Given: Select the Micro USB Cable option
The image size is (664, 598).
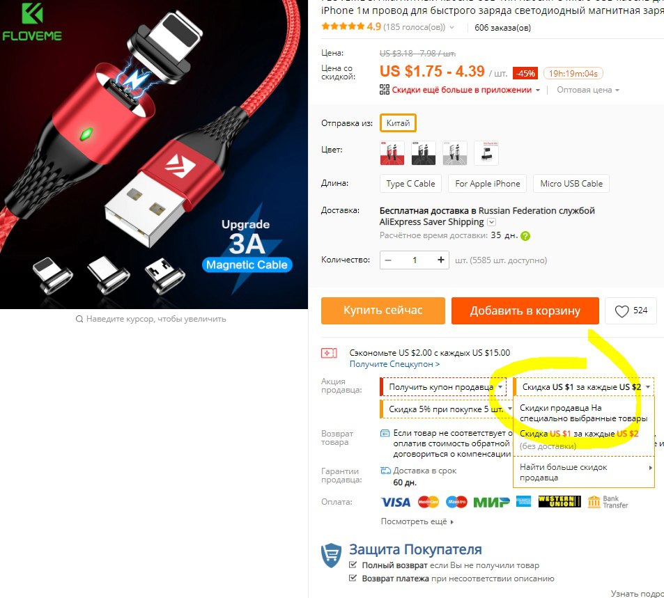Looking at the screenshot, I should (x=571, y=184).
